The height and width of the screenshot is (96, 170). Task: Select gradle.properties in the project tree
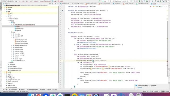13,82
